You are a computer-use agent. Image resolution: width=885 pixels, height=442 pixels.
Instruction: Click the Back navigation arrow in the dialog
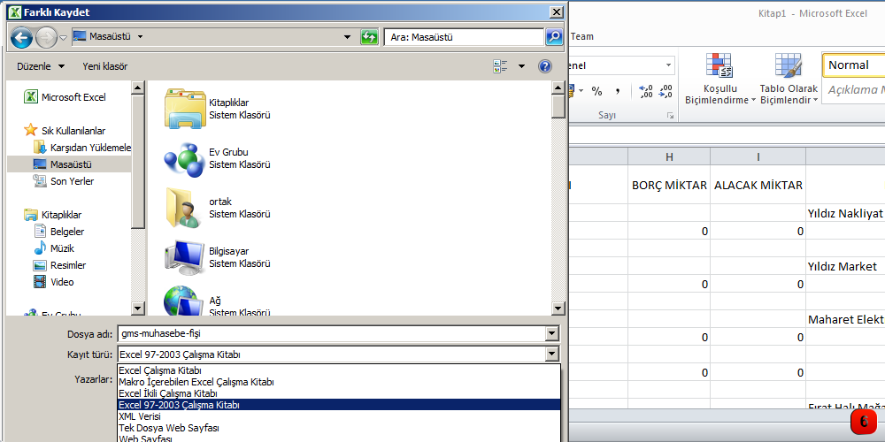(21, 38)
